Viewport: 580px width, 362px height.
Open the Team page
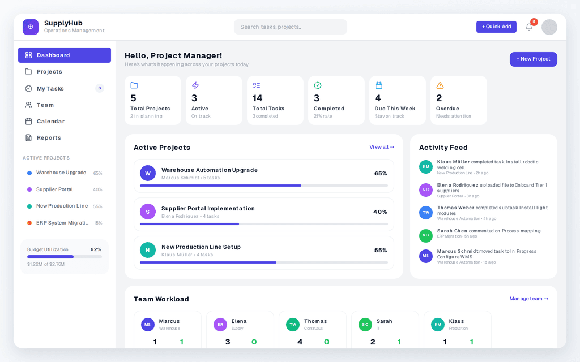(x=65, y=105)
